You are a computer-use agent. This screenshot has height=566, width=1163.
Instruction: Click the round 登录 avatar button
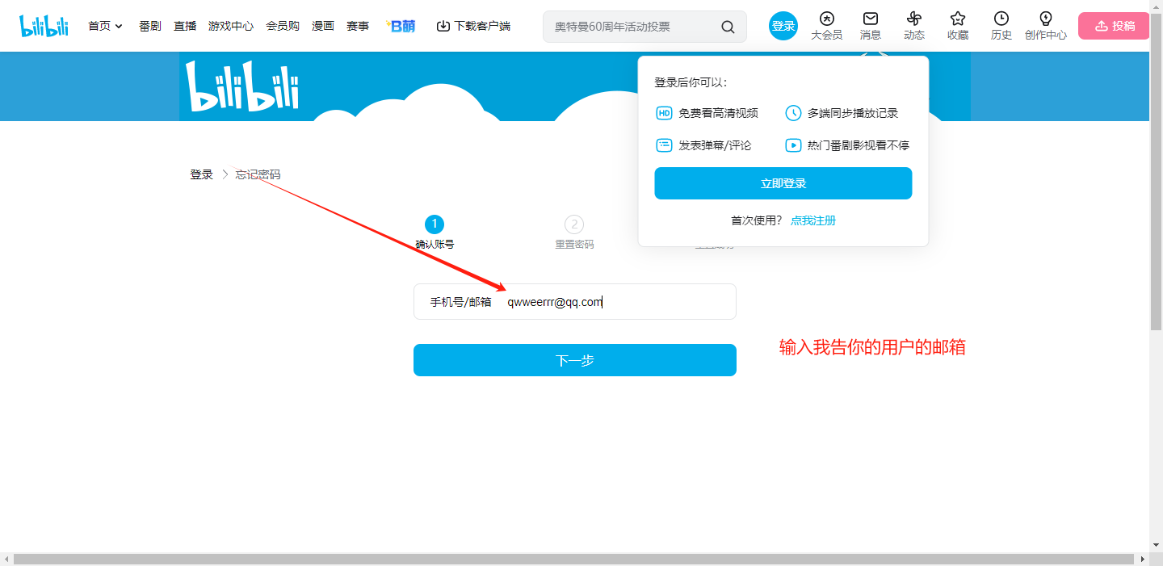(783, 26)
